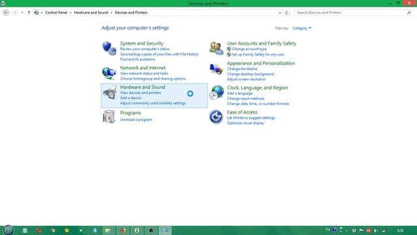Open Save backup copies with File History
Viewport: 417px width, 235px height.
click(x=159, y=54)
